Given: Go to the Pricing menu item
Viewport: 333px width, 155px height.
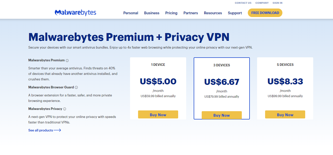Looking at the screenshot, I should click(171, 13).
